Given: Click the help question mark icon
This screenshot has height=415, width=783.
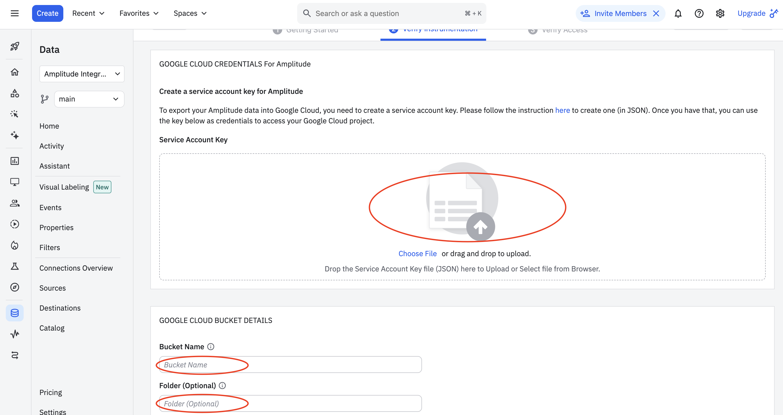Looking at the screenshot, I should [699, 13].
